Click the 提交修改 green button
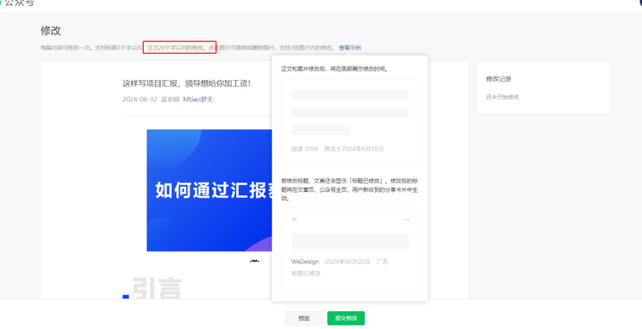This screenshot has width=642, height=329. click(x=346, y=318)
